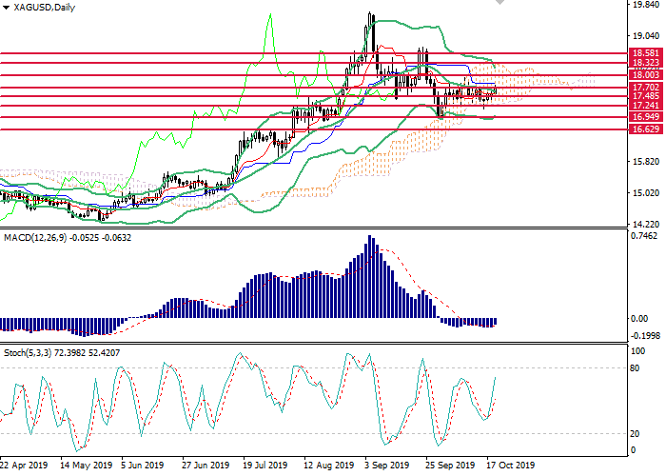Image resolution: width=666 pixels, height=476 pixels.
Task: Click the 22 Apr 2019 date marker
Action: tap(23, 466)
